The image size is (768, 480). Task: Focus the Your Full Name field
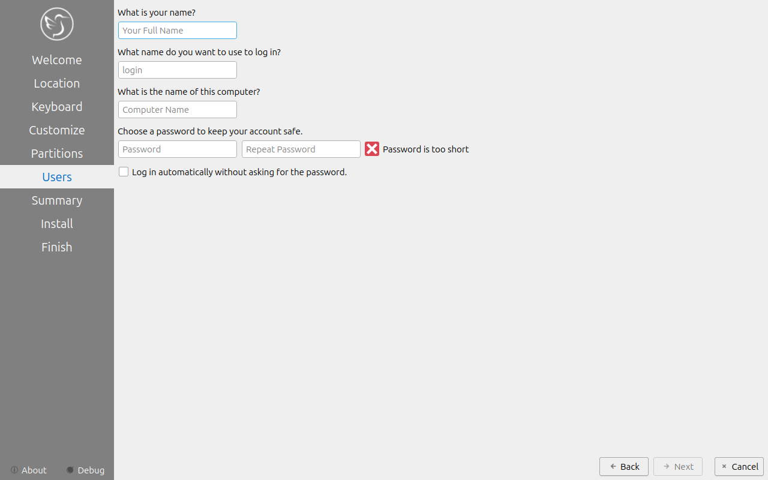tap(178, 30)
